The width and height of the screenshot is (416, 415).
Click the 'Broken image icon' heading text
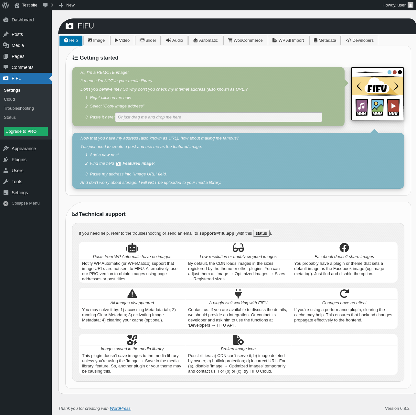tap(238, 349)
